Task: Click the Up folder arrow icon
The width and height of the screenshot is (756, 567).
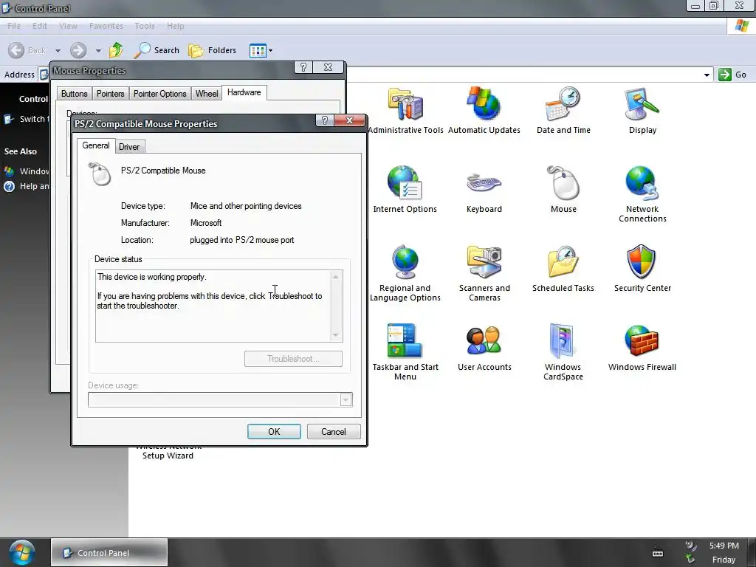Action: click(x=116, y=50)
